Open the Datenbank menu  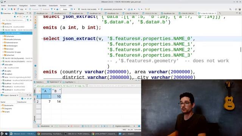(x=53, y=6)
